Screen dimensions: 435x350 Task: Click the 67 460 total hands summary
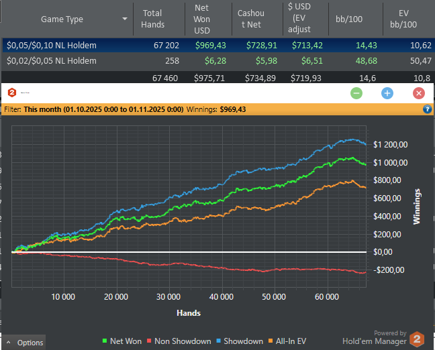[165, 78]
